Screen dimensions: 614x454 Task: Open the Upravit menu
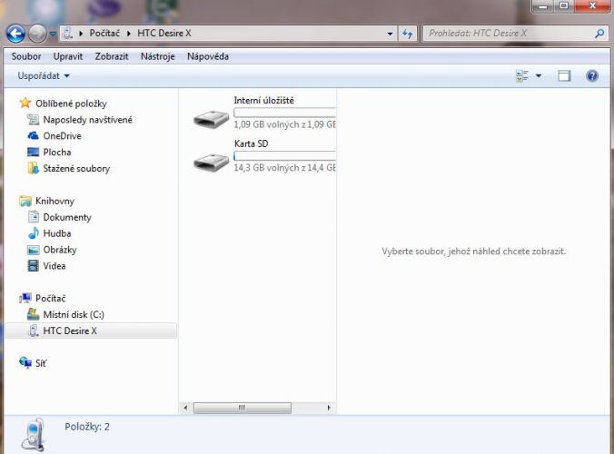coord(68,56)
